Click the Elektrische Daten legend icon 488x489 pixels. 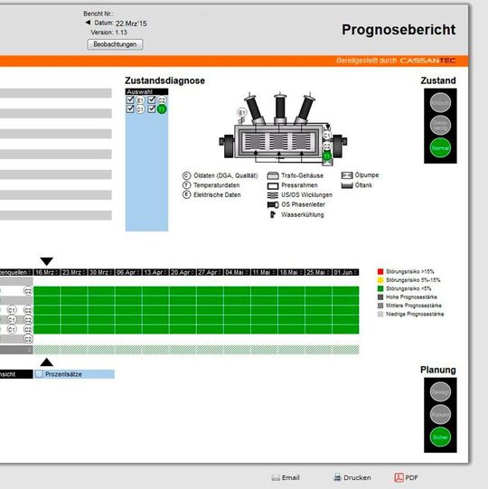(x=186, y=195)
